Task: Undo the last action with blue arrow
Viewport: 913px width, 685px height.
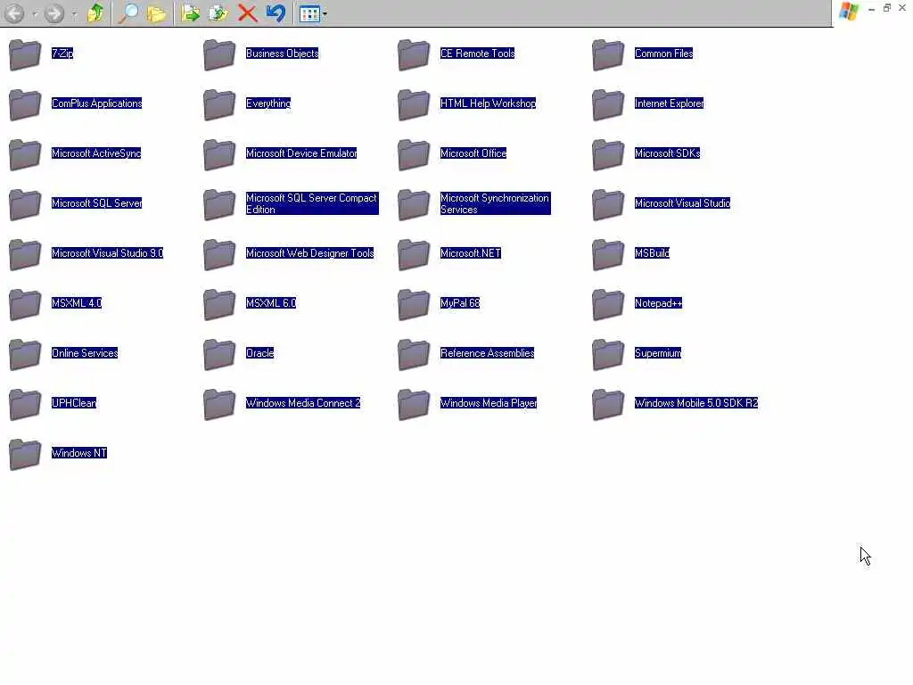Action: click(x=276, y=13)
